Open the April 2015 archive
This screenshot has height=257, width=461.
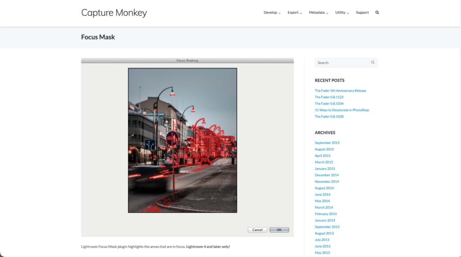[x=322, y=156]
